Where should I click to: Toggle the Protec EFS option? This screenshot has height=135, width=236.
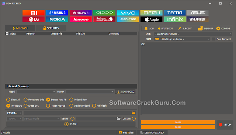click(14, 106)
